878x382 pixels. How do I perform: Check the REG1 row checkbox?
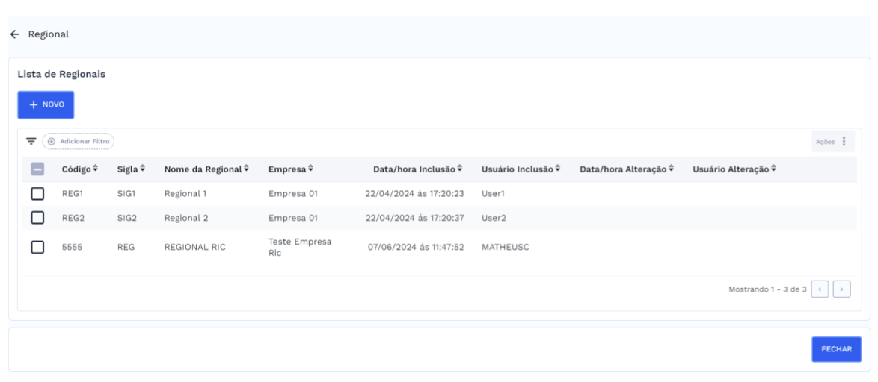(37, 194)
